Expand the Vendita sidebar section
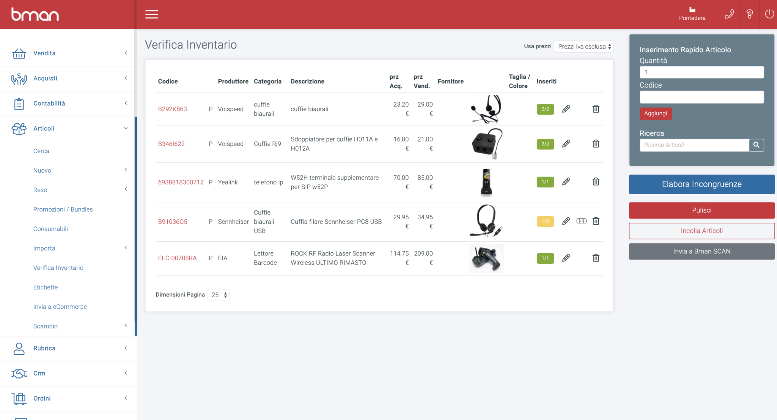This screenshot has height=420, width=777. (x=44, y=53)
